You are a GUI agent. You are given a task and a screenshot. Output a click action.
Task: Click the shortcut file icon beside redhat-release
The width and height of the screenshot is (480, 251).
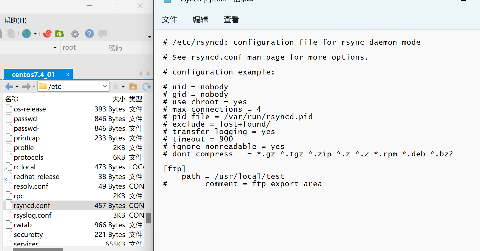(9, 177)
